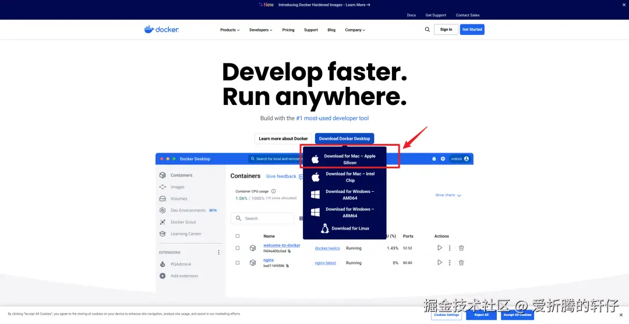Viewport: 629px width, 324px height.
Task: Click the Containers sidebar icon
Action: (162, 175)
